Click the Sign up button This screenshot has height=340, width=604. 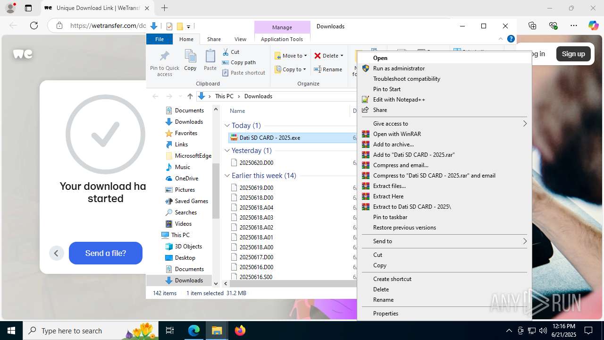tap(573, 54)
